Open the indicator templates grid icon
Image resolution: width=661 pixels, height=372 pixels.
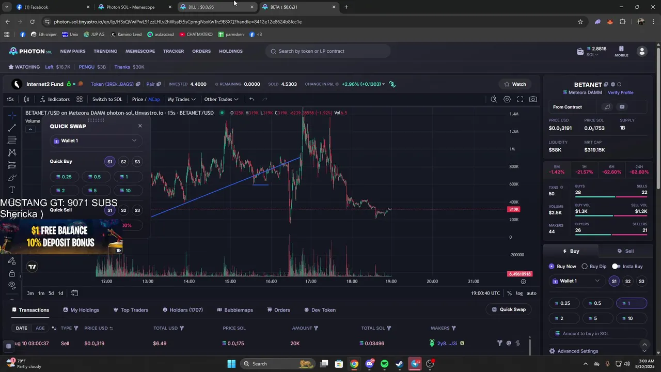coord(80,99)
